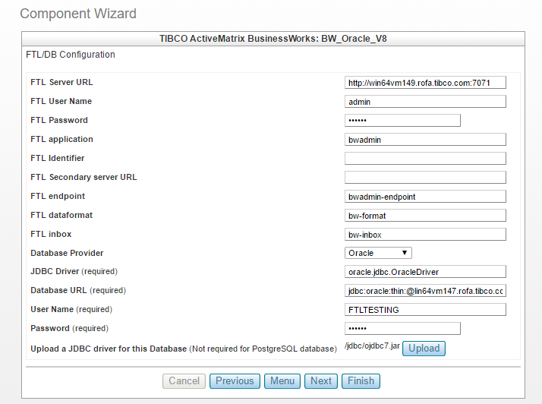This screenshot has height=404, width=542.
Task: Complete the wizard with Finish button
Action: coord(361,380)
